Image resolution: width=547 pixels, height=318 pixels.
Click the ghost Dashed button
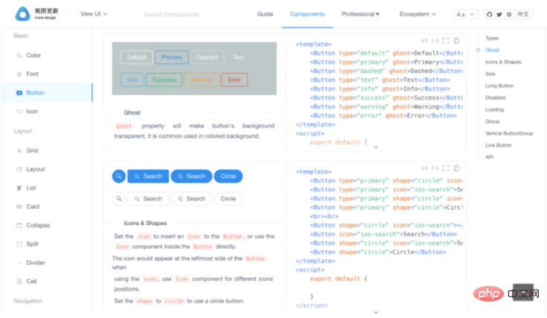[x=207, y=57]
